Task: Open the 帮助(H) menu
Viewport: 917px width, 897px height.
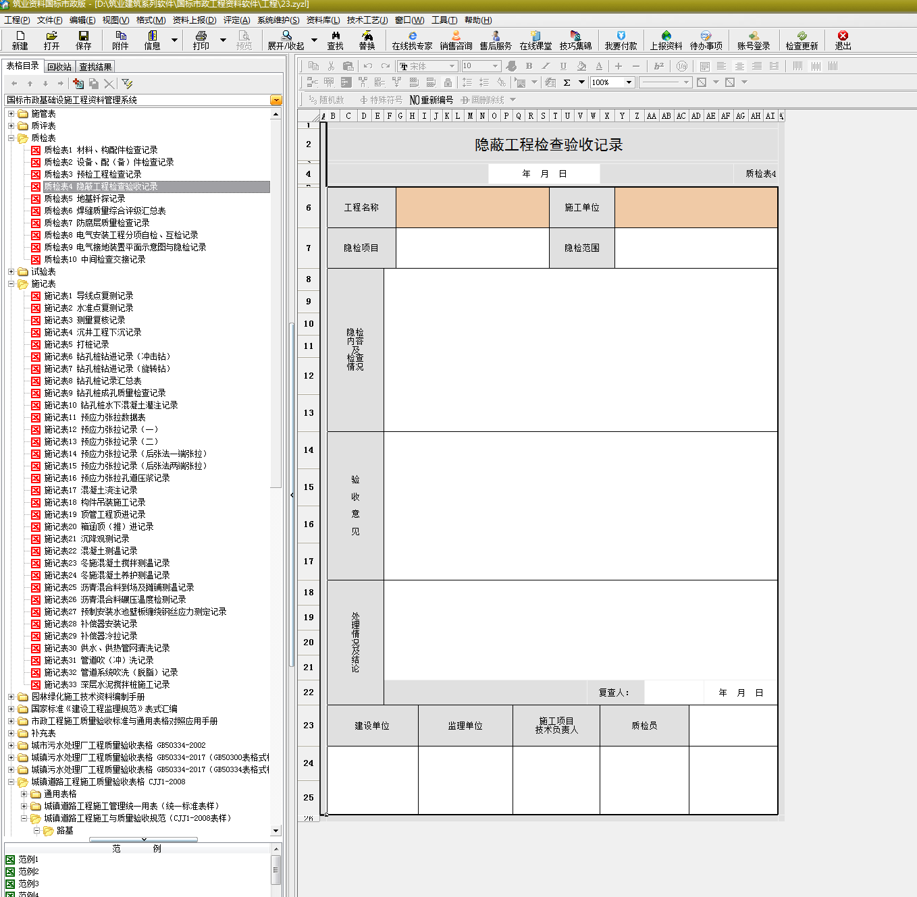Action: pos(478,20)
